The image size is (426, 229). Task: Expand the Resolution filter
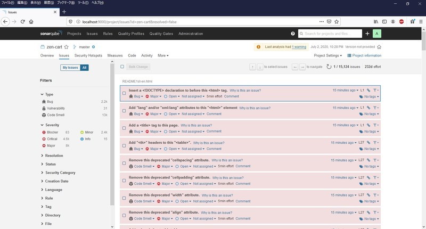(x=54, y=156)
